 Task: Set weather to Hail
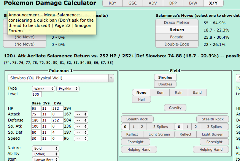click(141, 99)
